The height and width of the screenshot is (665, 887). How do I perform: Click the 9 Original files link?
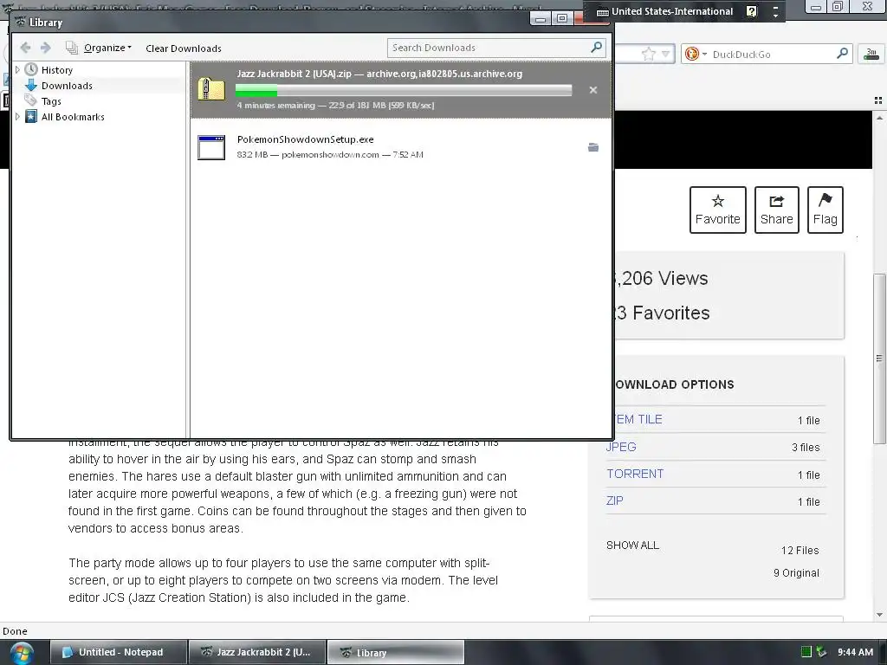click(796, 573)
